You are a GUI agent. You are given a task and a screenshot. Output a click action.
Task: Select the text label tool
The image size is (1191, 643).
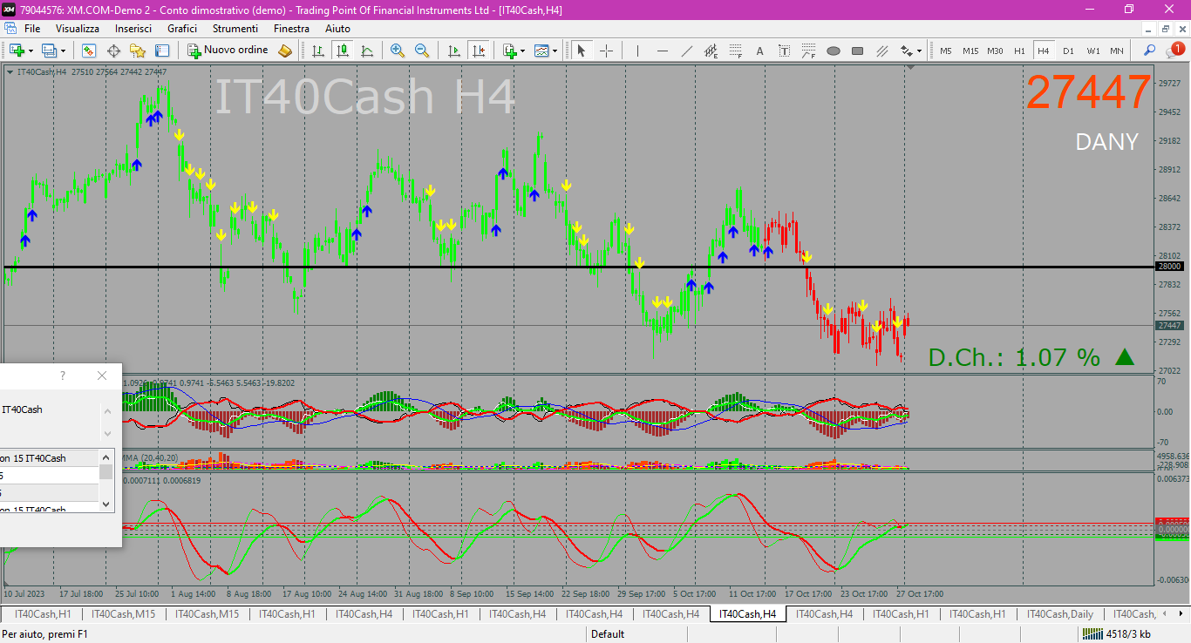click(784, 51)
